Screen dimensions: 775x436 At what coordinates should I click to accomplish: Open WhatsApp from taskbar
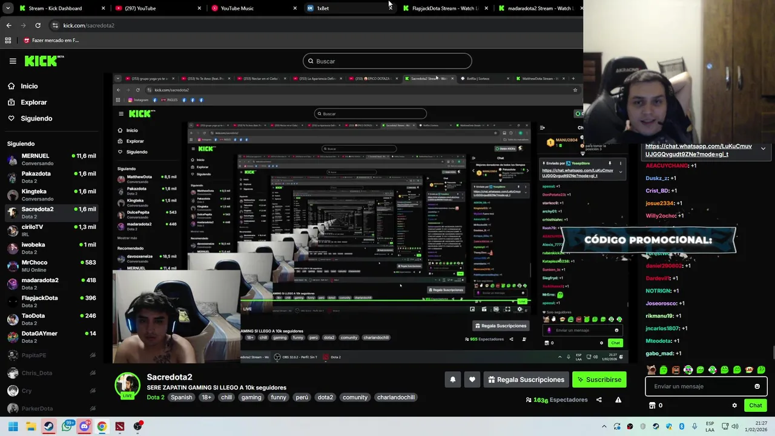point(67,426)
